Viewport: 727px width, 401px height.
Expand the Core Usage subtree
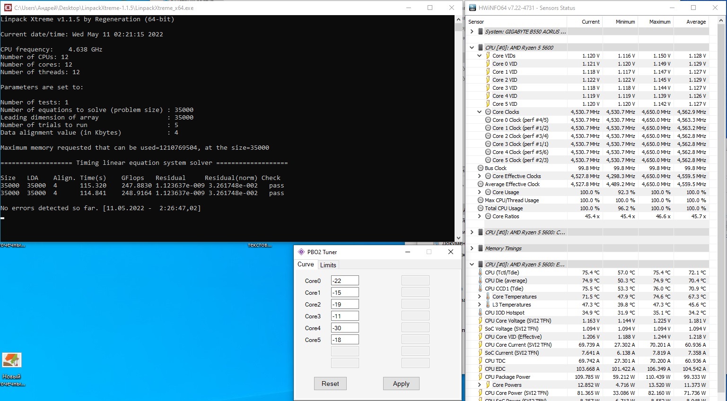point(479,192)
